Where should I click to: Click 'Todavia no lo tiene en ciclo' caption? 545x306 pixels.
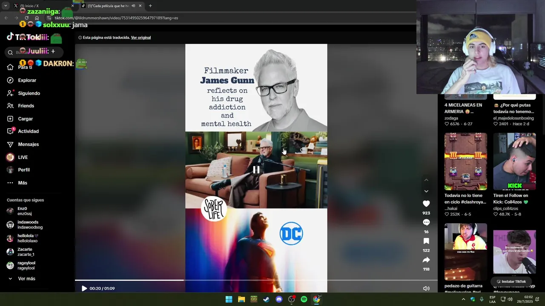(465, 199)
